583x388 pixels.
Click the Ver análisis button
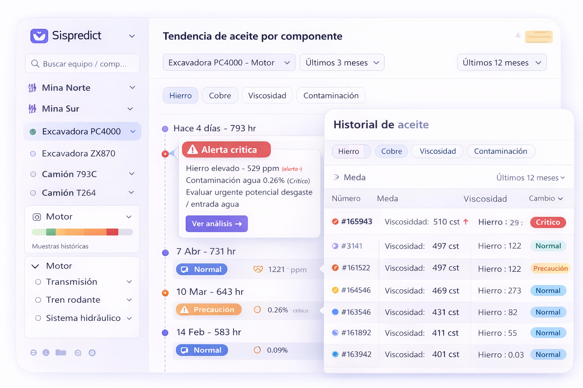click(216, 224)
